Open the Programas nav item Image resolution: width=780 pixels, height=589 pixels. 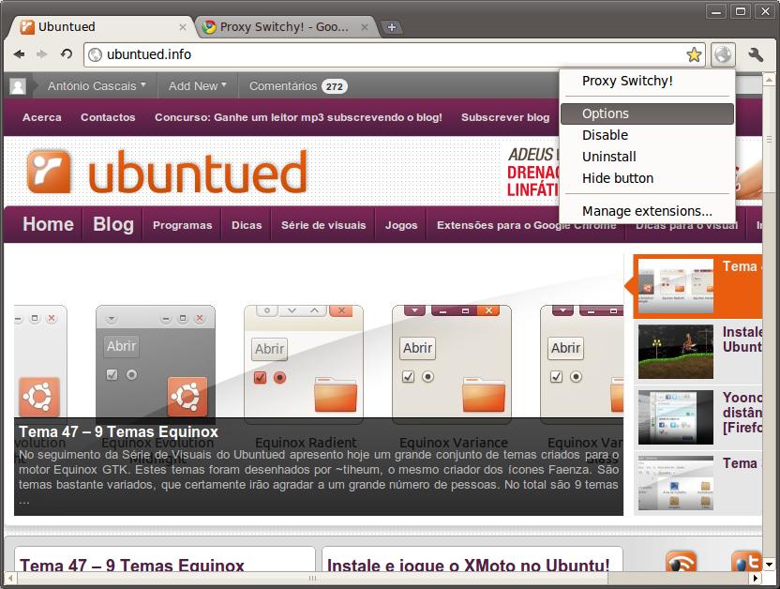183,225
